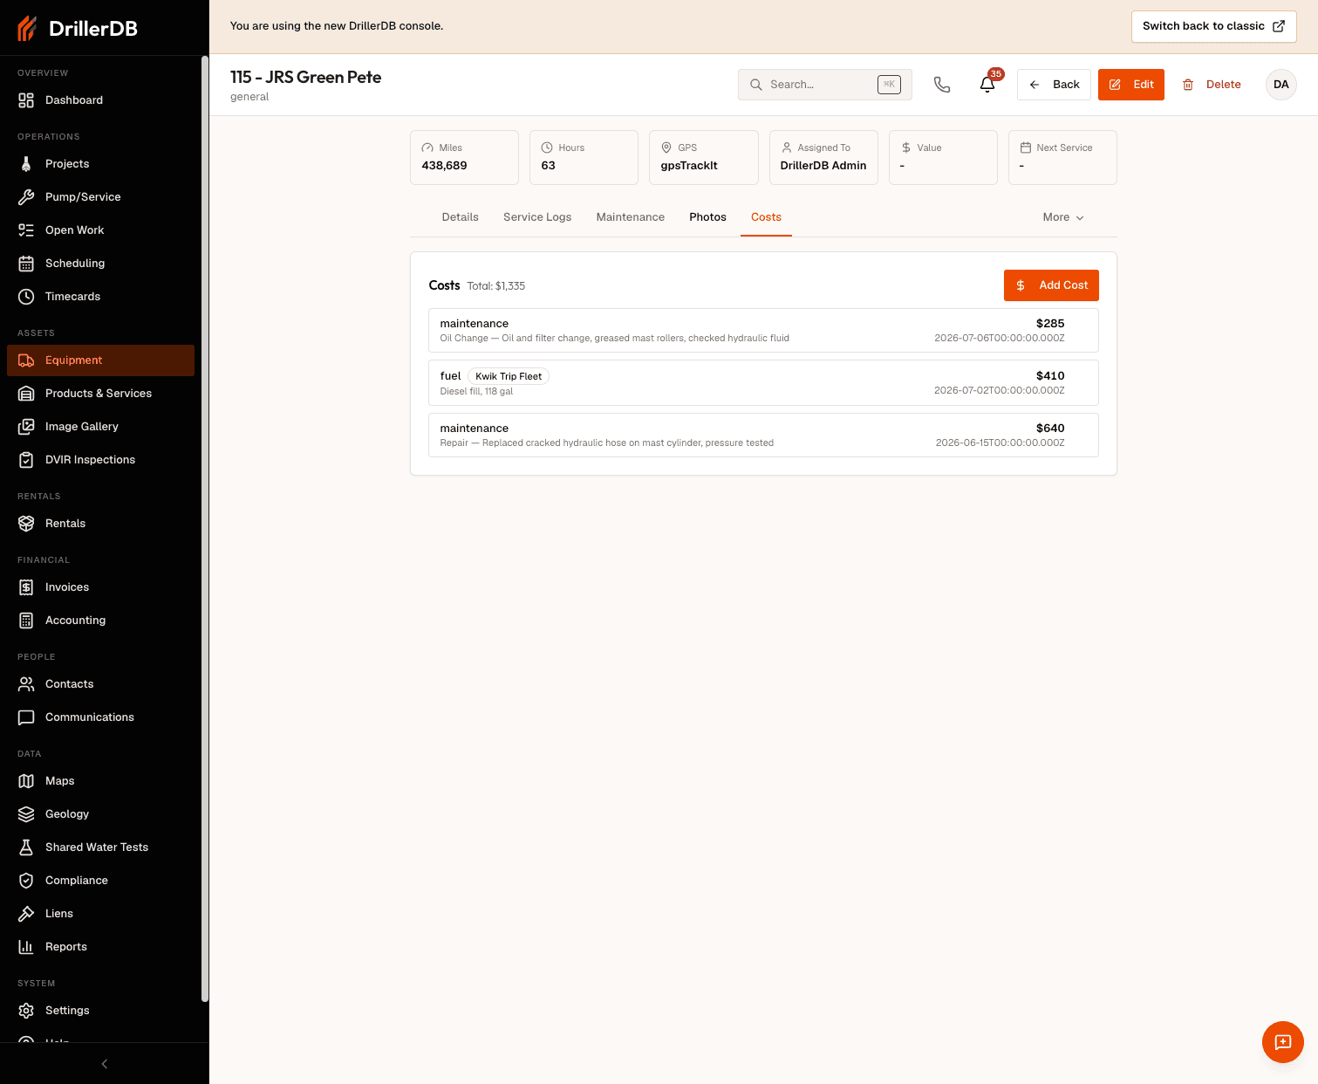This screenshot has height=1084, width=1318.
Task: Click the Search input field
Action: (825, 85)
